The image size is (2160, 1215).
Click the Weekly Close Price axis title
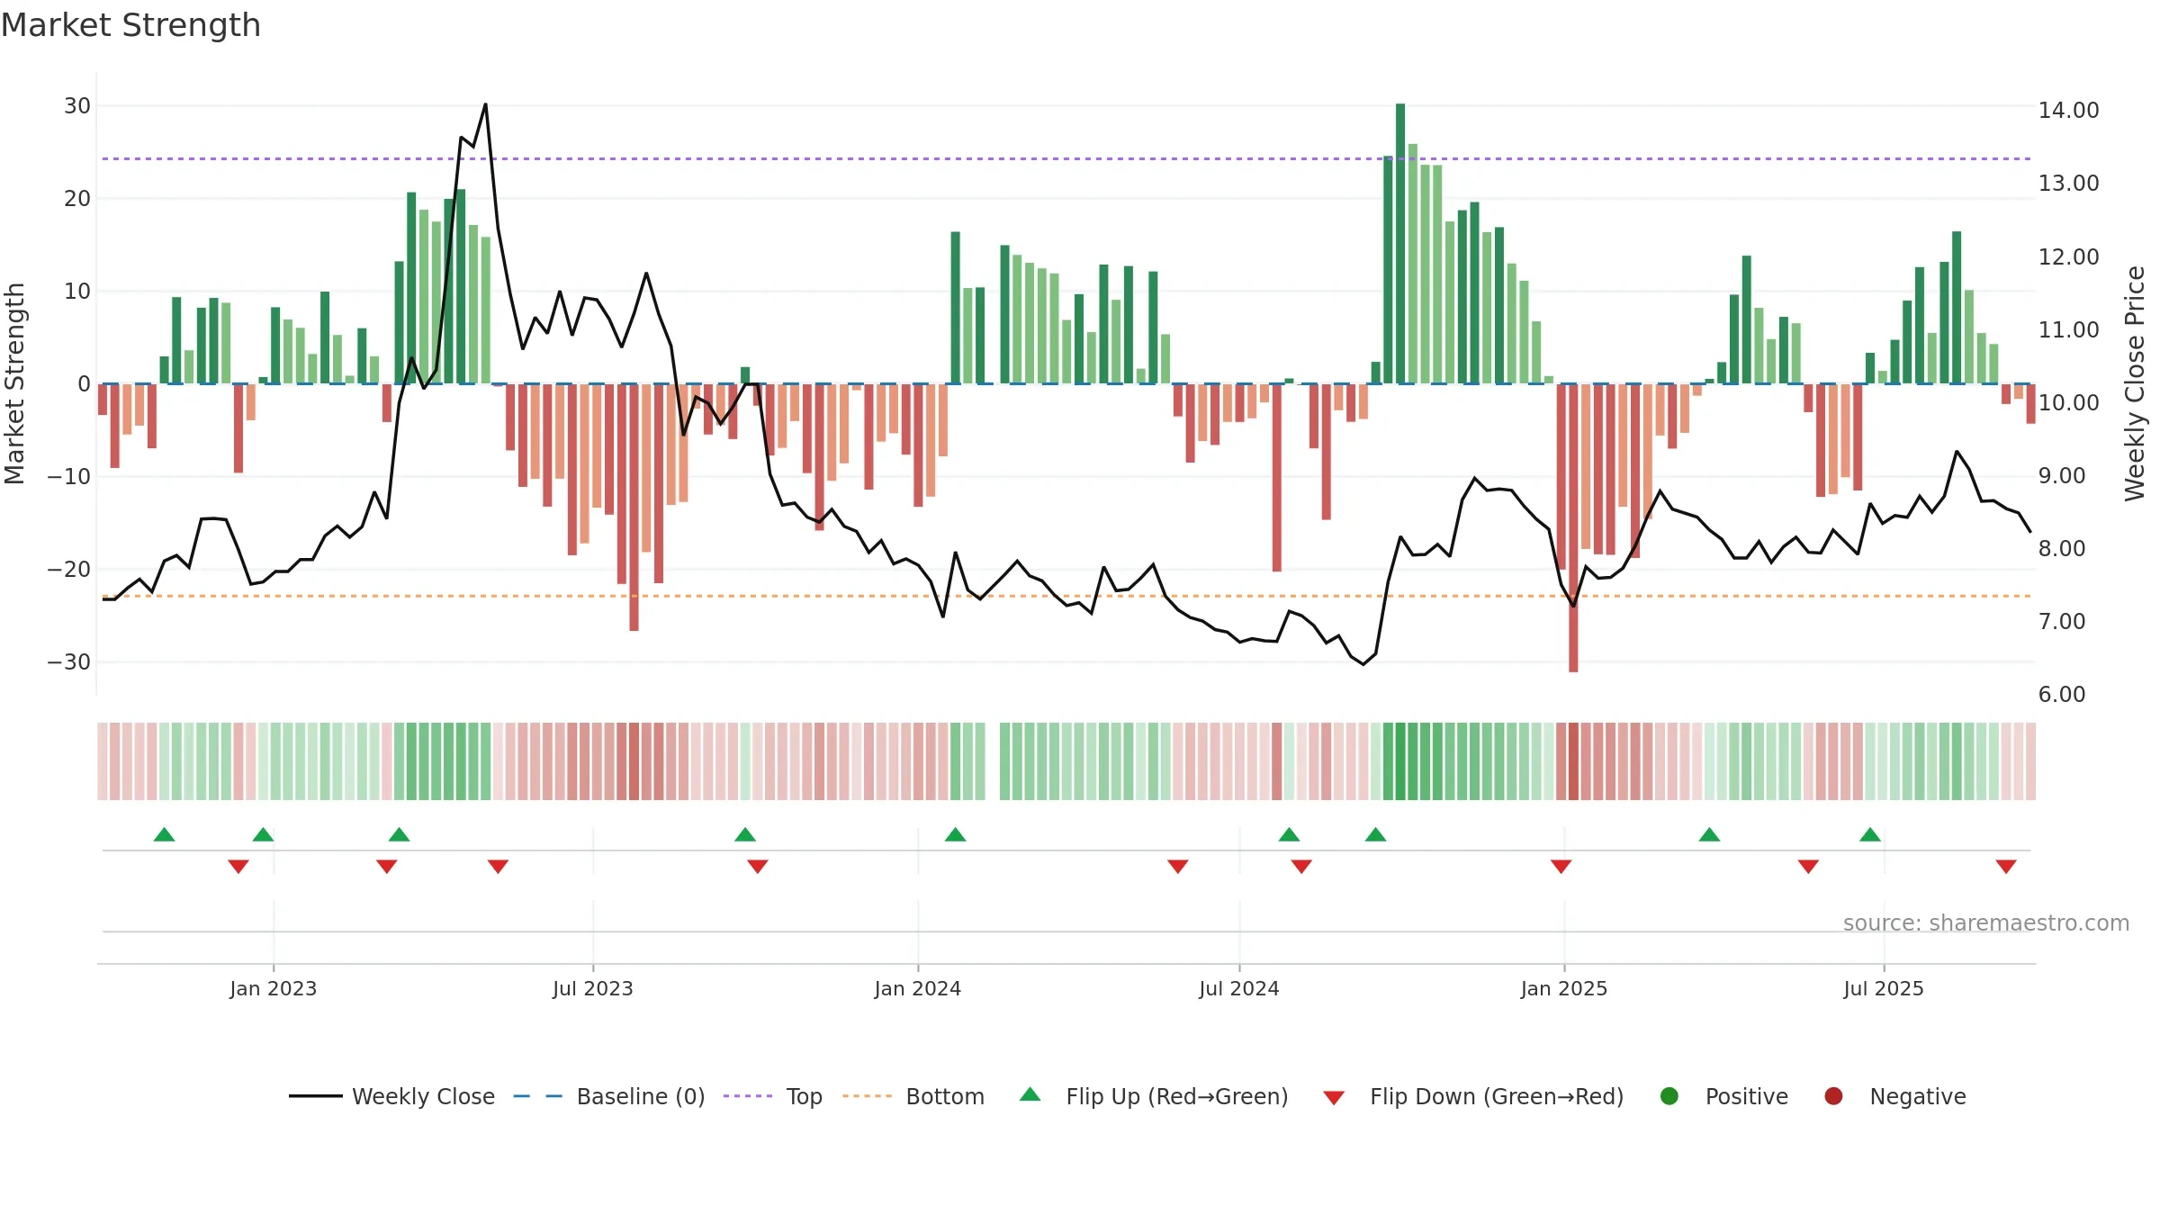coord(2135,383)
